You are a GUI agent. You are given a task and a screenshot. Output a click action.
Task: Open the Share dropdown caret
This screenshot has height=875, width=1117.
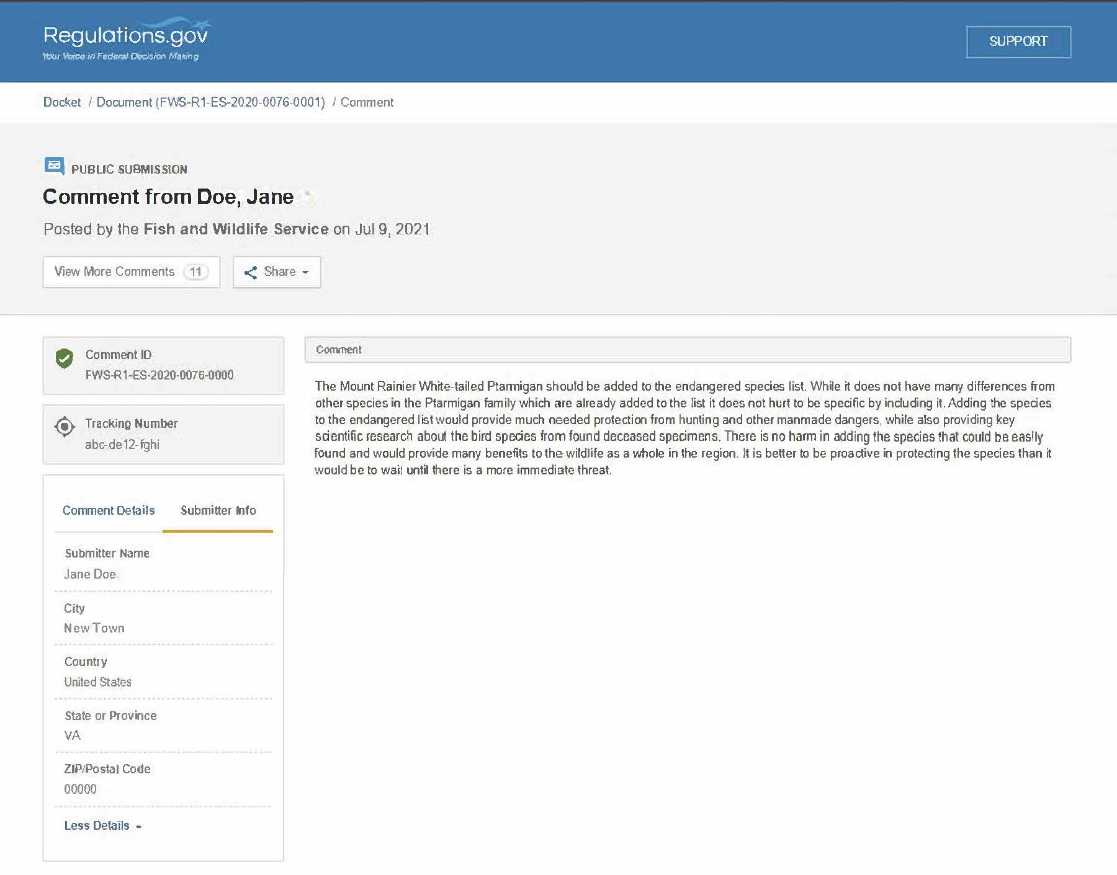click(x=305, y=272)
